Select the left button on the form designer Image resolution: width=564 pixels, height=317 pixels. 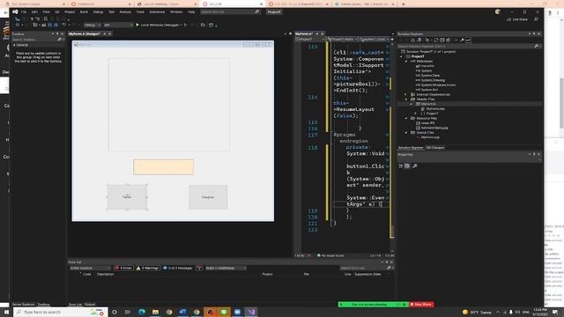coord(127,197)
